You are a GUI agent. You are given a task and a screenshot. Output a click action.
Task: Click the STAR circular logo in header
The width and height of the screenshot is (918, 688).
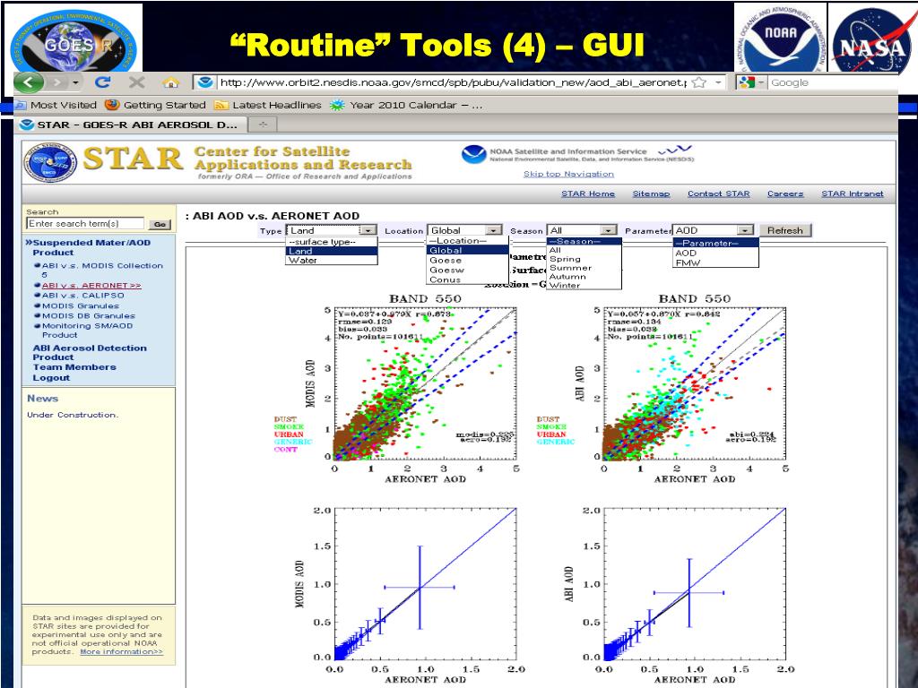[x=50, y=163]
